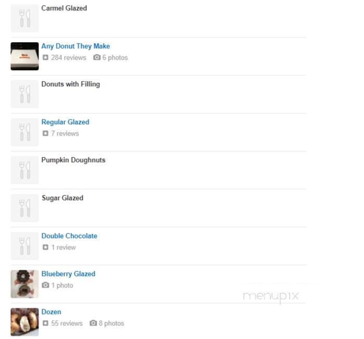Click the star icon beside 284 reviews
364x339 pixels.
click(x=45, y=57)
